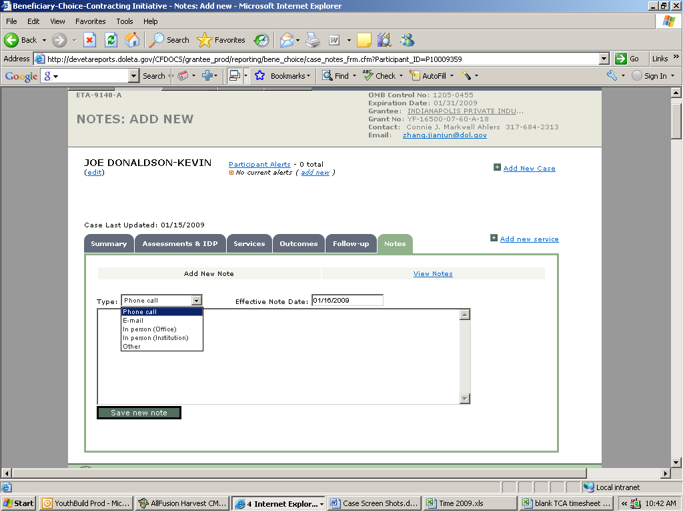The image size is (683, 512).
Task: Click Google toolbar highlighter pen icon
Action: coord(466,76)
